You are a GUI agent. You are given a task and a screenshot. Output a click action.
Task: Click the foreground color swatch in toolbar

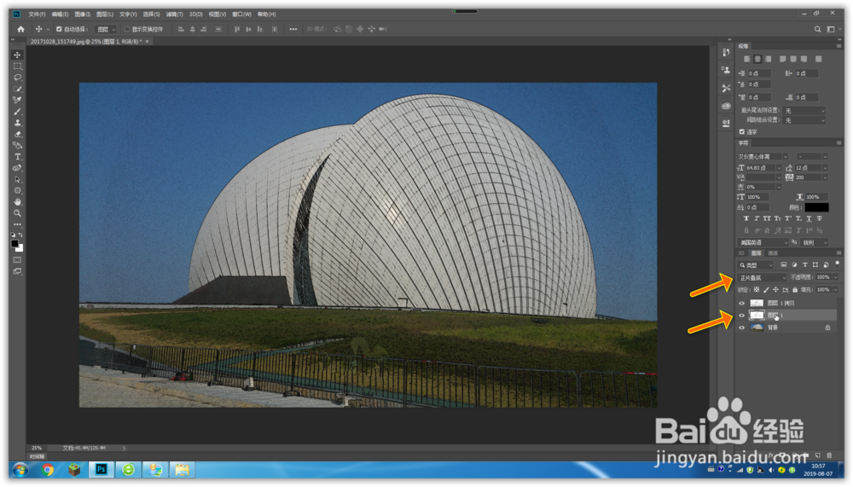(15, 243)
